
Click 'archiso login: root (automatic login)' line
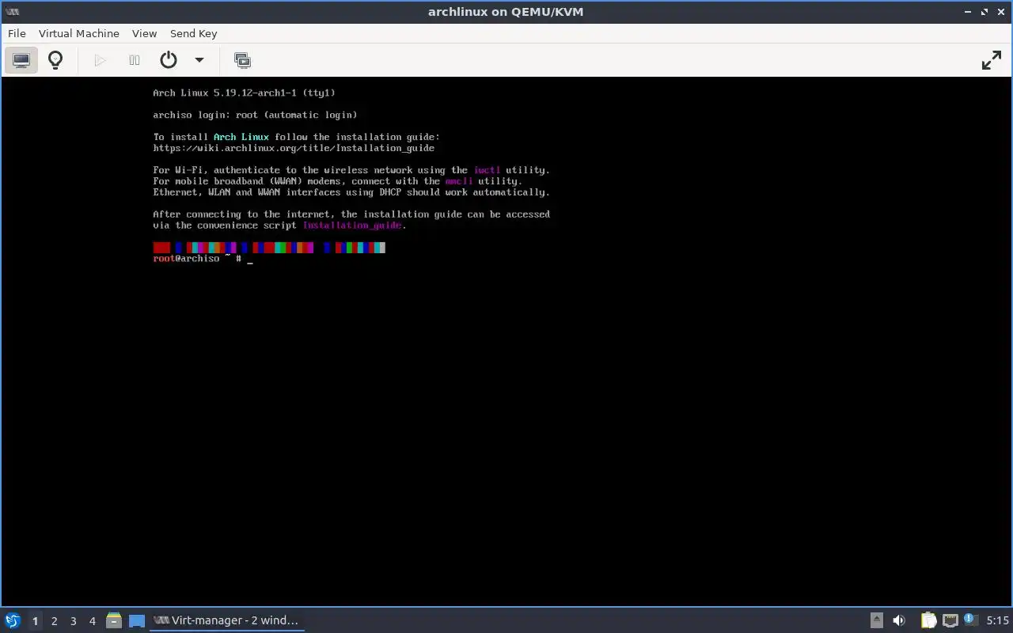(x=255, y=115)
